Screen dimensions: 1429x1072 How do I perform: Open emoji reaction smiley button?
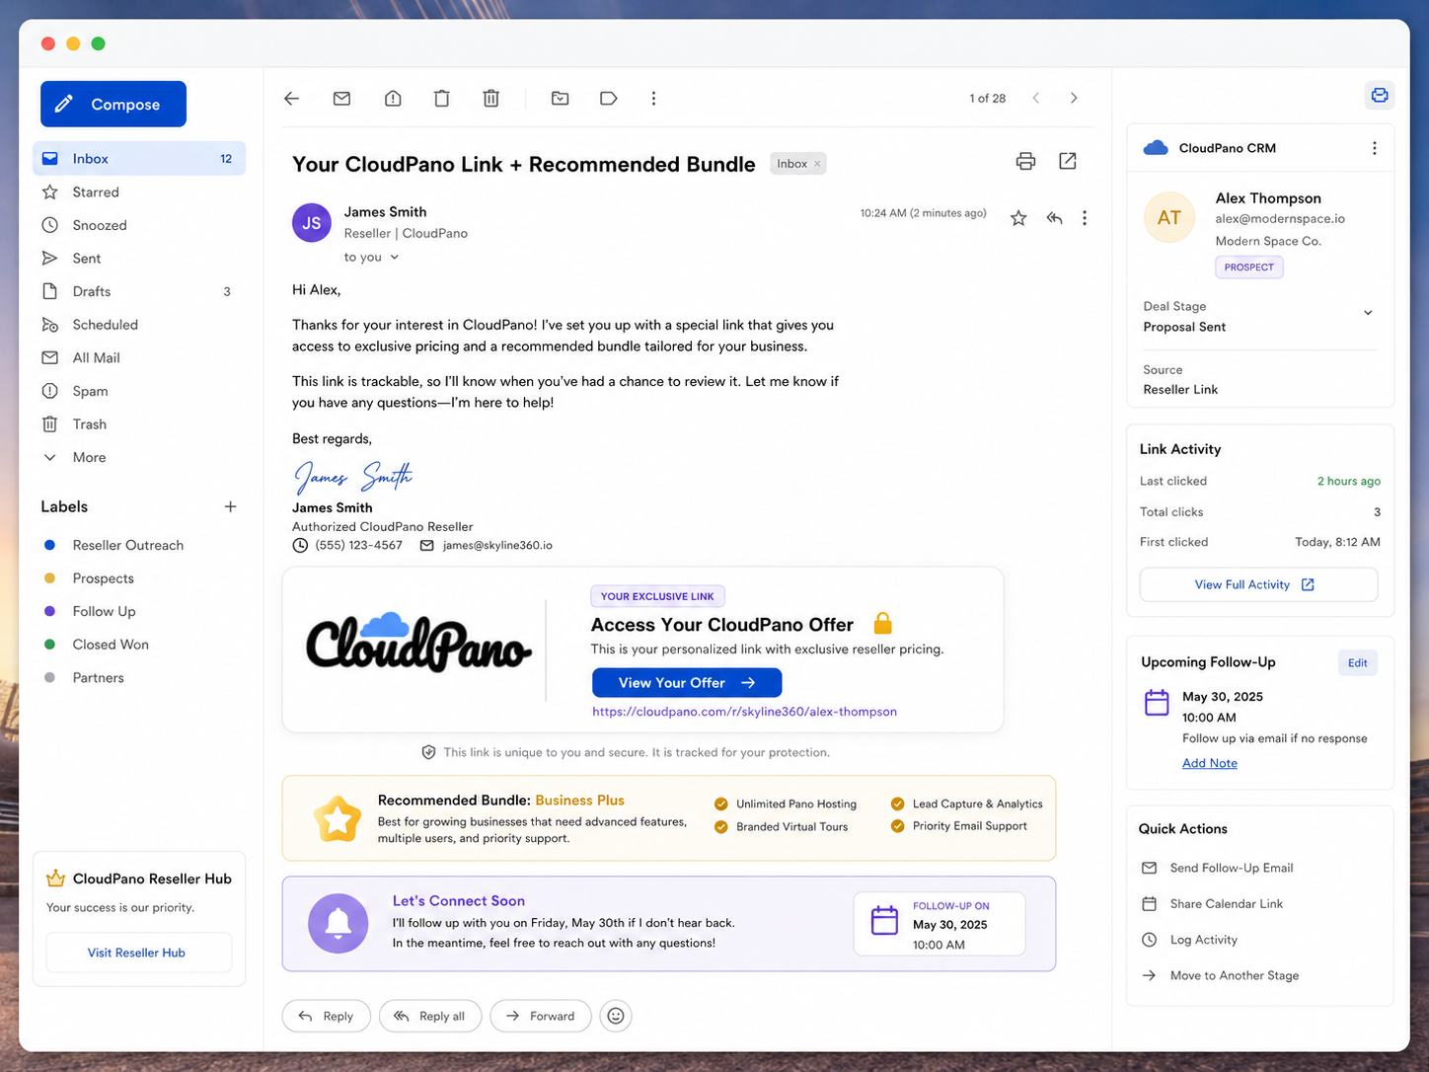coord(616,1016)
